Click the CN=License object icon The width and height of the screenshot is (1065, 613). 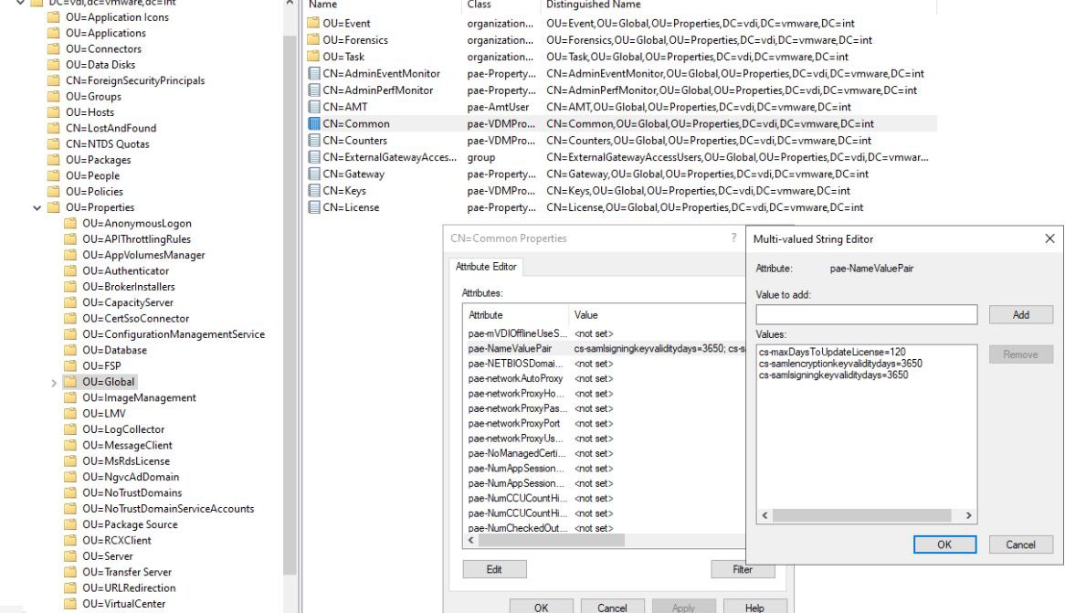314,207
